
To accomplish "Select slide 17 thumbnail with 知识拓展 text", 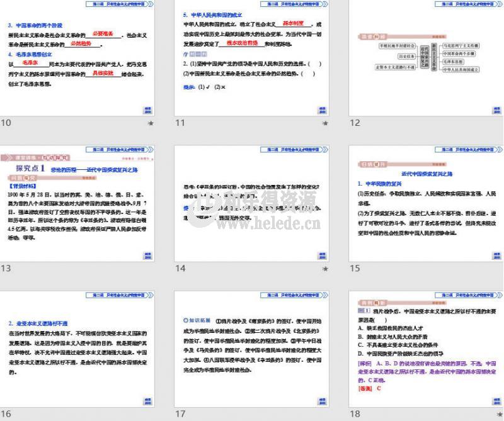I will [251, 349].
